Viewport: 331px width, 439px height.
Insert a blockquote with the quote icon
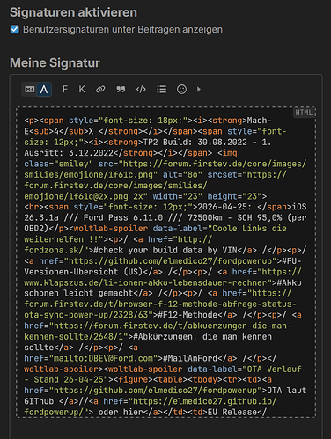click(x=121, y=89)
